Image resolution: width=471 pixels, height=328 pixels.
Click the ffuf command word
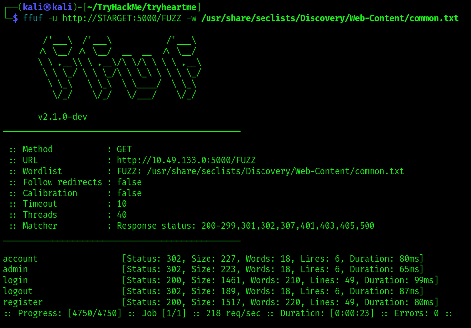(x=33, y=18)
